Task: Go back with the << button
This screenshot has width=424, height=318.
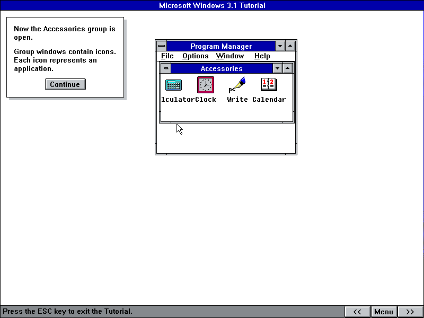Action: click(357, 312)
